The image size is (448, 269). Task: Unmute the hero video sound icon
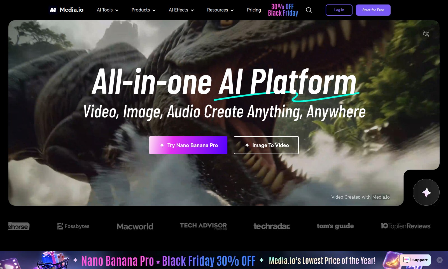click(x=426, y=34)
